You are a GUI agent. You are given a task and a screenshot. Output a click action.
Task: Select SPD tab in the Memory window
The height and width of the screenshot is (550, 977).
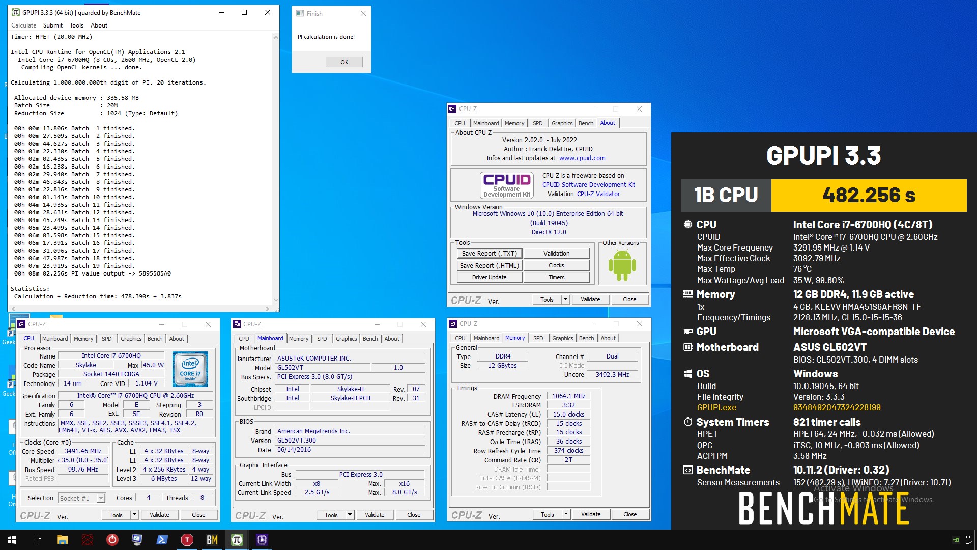[x=538, y=338]
